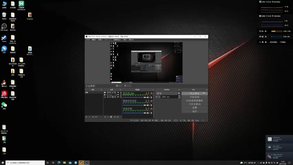The width and height of the screenshot is (293, 165).
Task: Remove the selected scene with minus icon
Action: [x=89, y=117]
